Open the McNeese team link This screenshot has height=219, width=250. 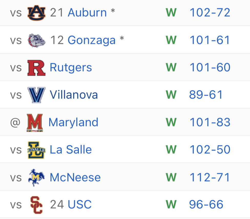point(75,177)
